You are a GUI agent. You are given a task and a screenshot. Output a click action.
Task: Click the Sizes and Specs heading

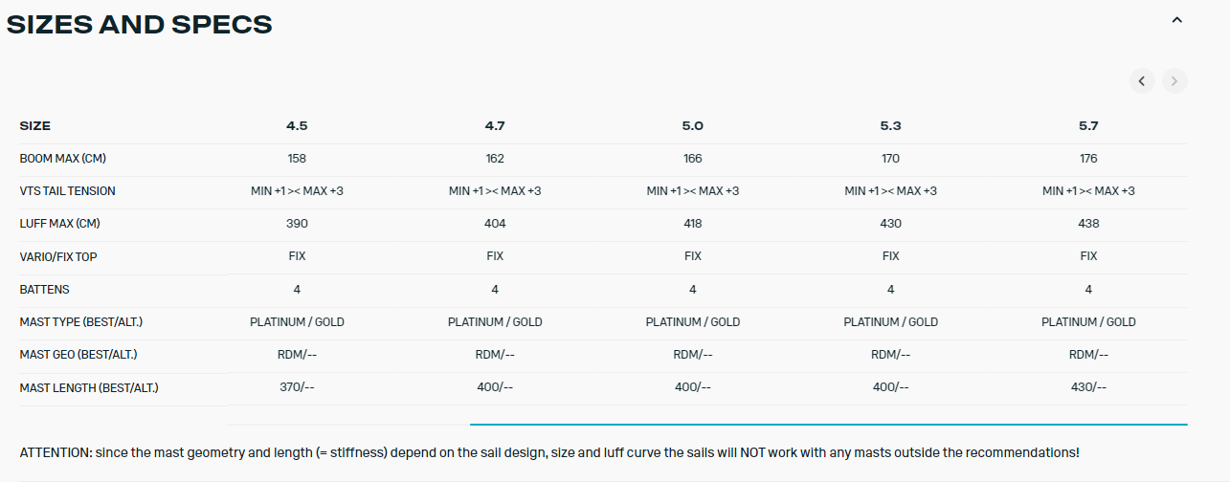(140, 25)
